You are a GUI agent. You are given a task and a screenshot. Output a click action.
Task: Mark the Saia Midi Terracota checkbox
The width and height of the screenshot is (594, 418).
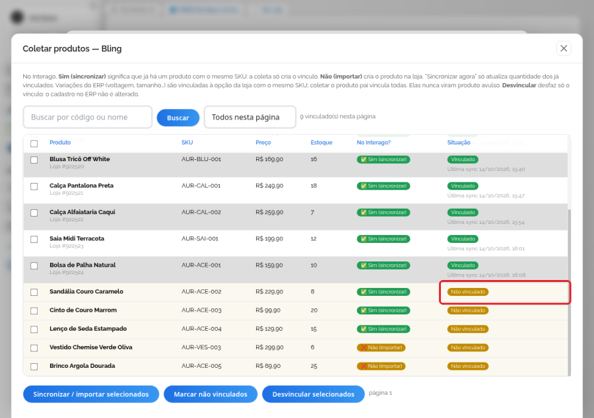[34, 240]
